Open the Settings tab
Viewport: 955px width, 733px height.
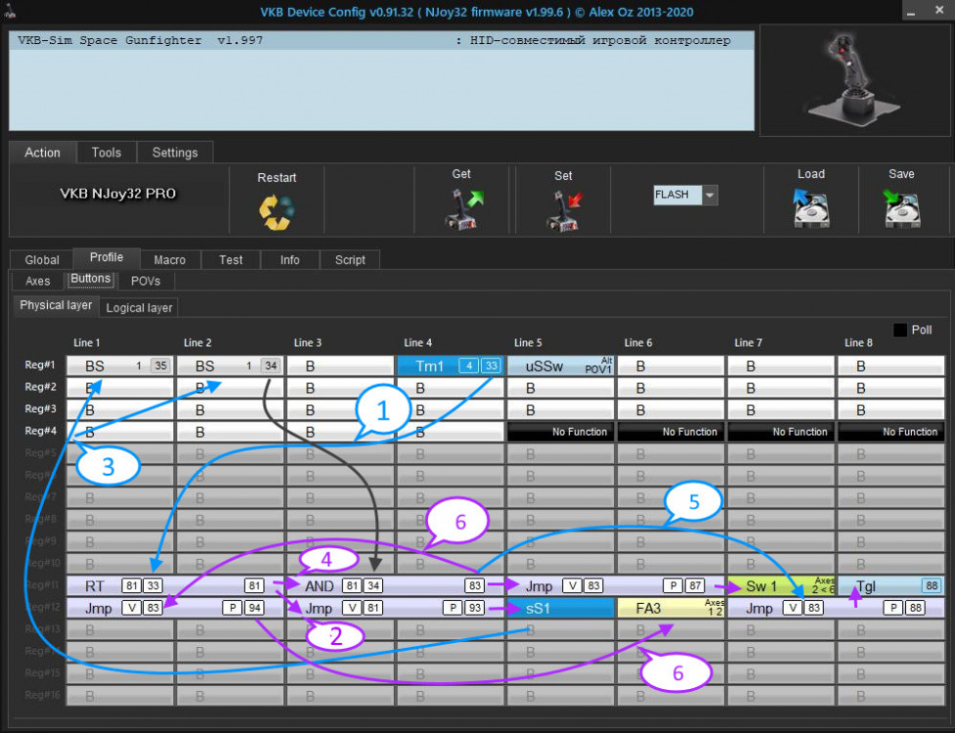point(175,152)
